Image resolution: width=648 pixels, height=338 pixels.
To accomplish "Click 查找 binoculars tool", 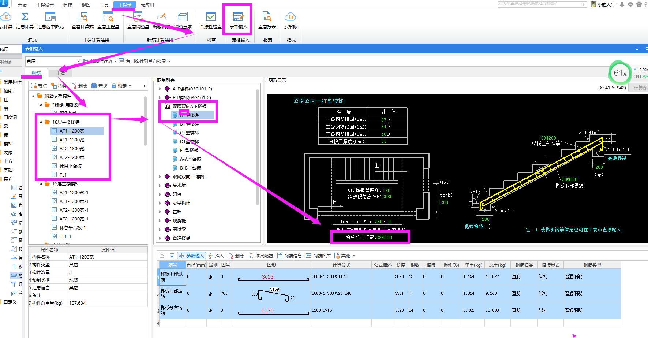I will click(x=100, y=86).
